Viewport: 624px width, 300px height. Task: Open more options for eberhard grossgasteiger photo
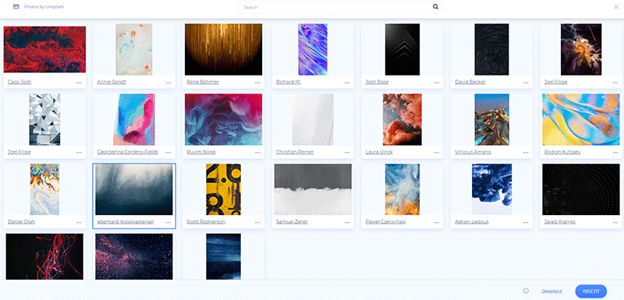click(168, 223)
